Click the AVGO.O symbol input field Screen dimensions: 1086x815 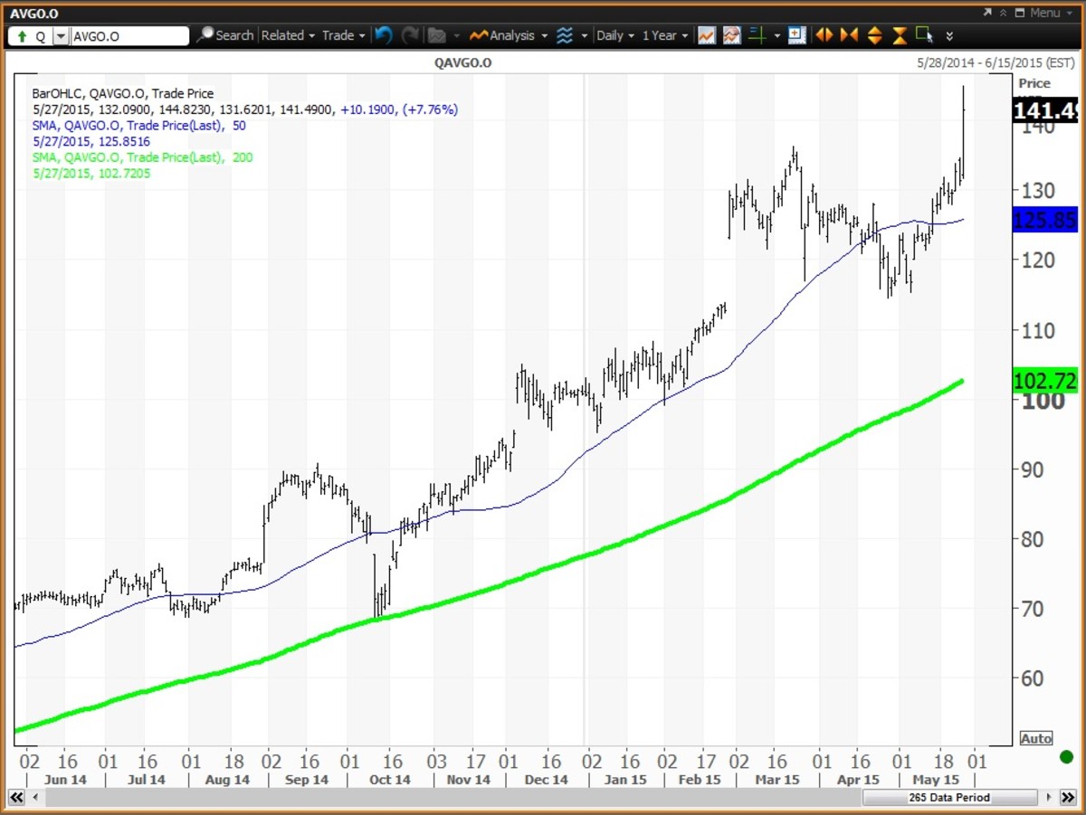click(x=129, y=36)
